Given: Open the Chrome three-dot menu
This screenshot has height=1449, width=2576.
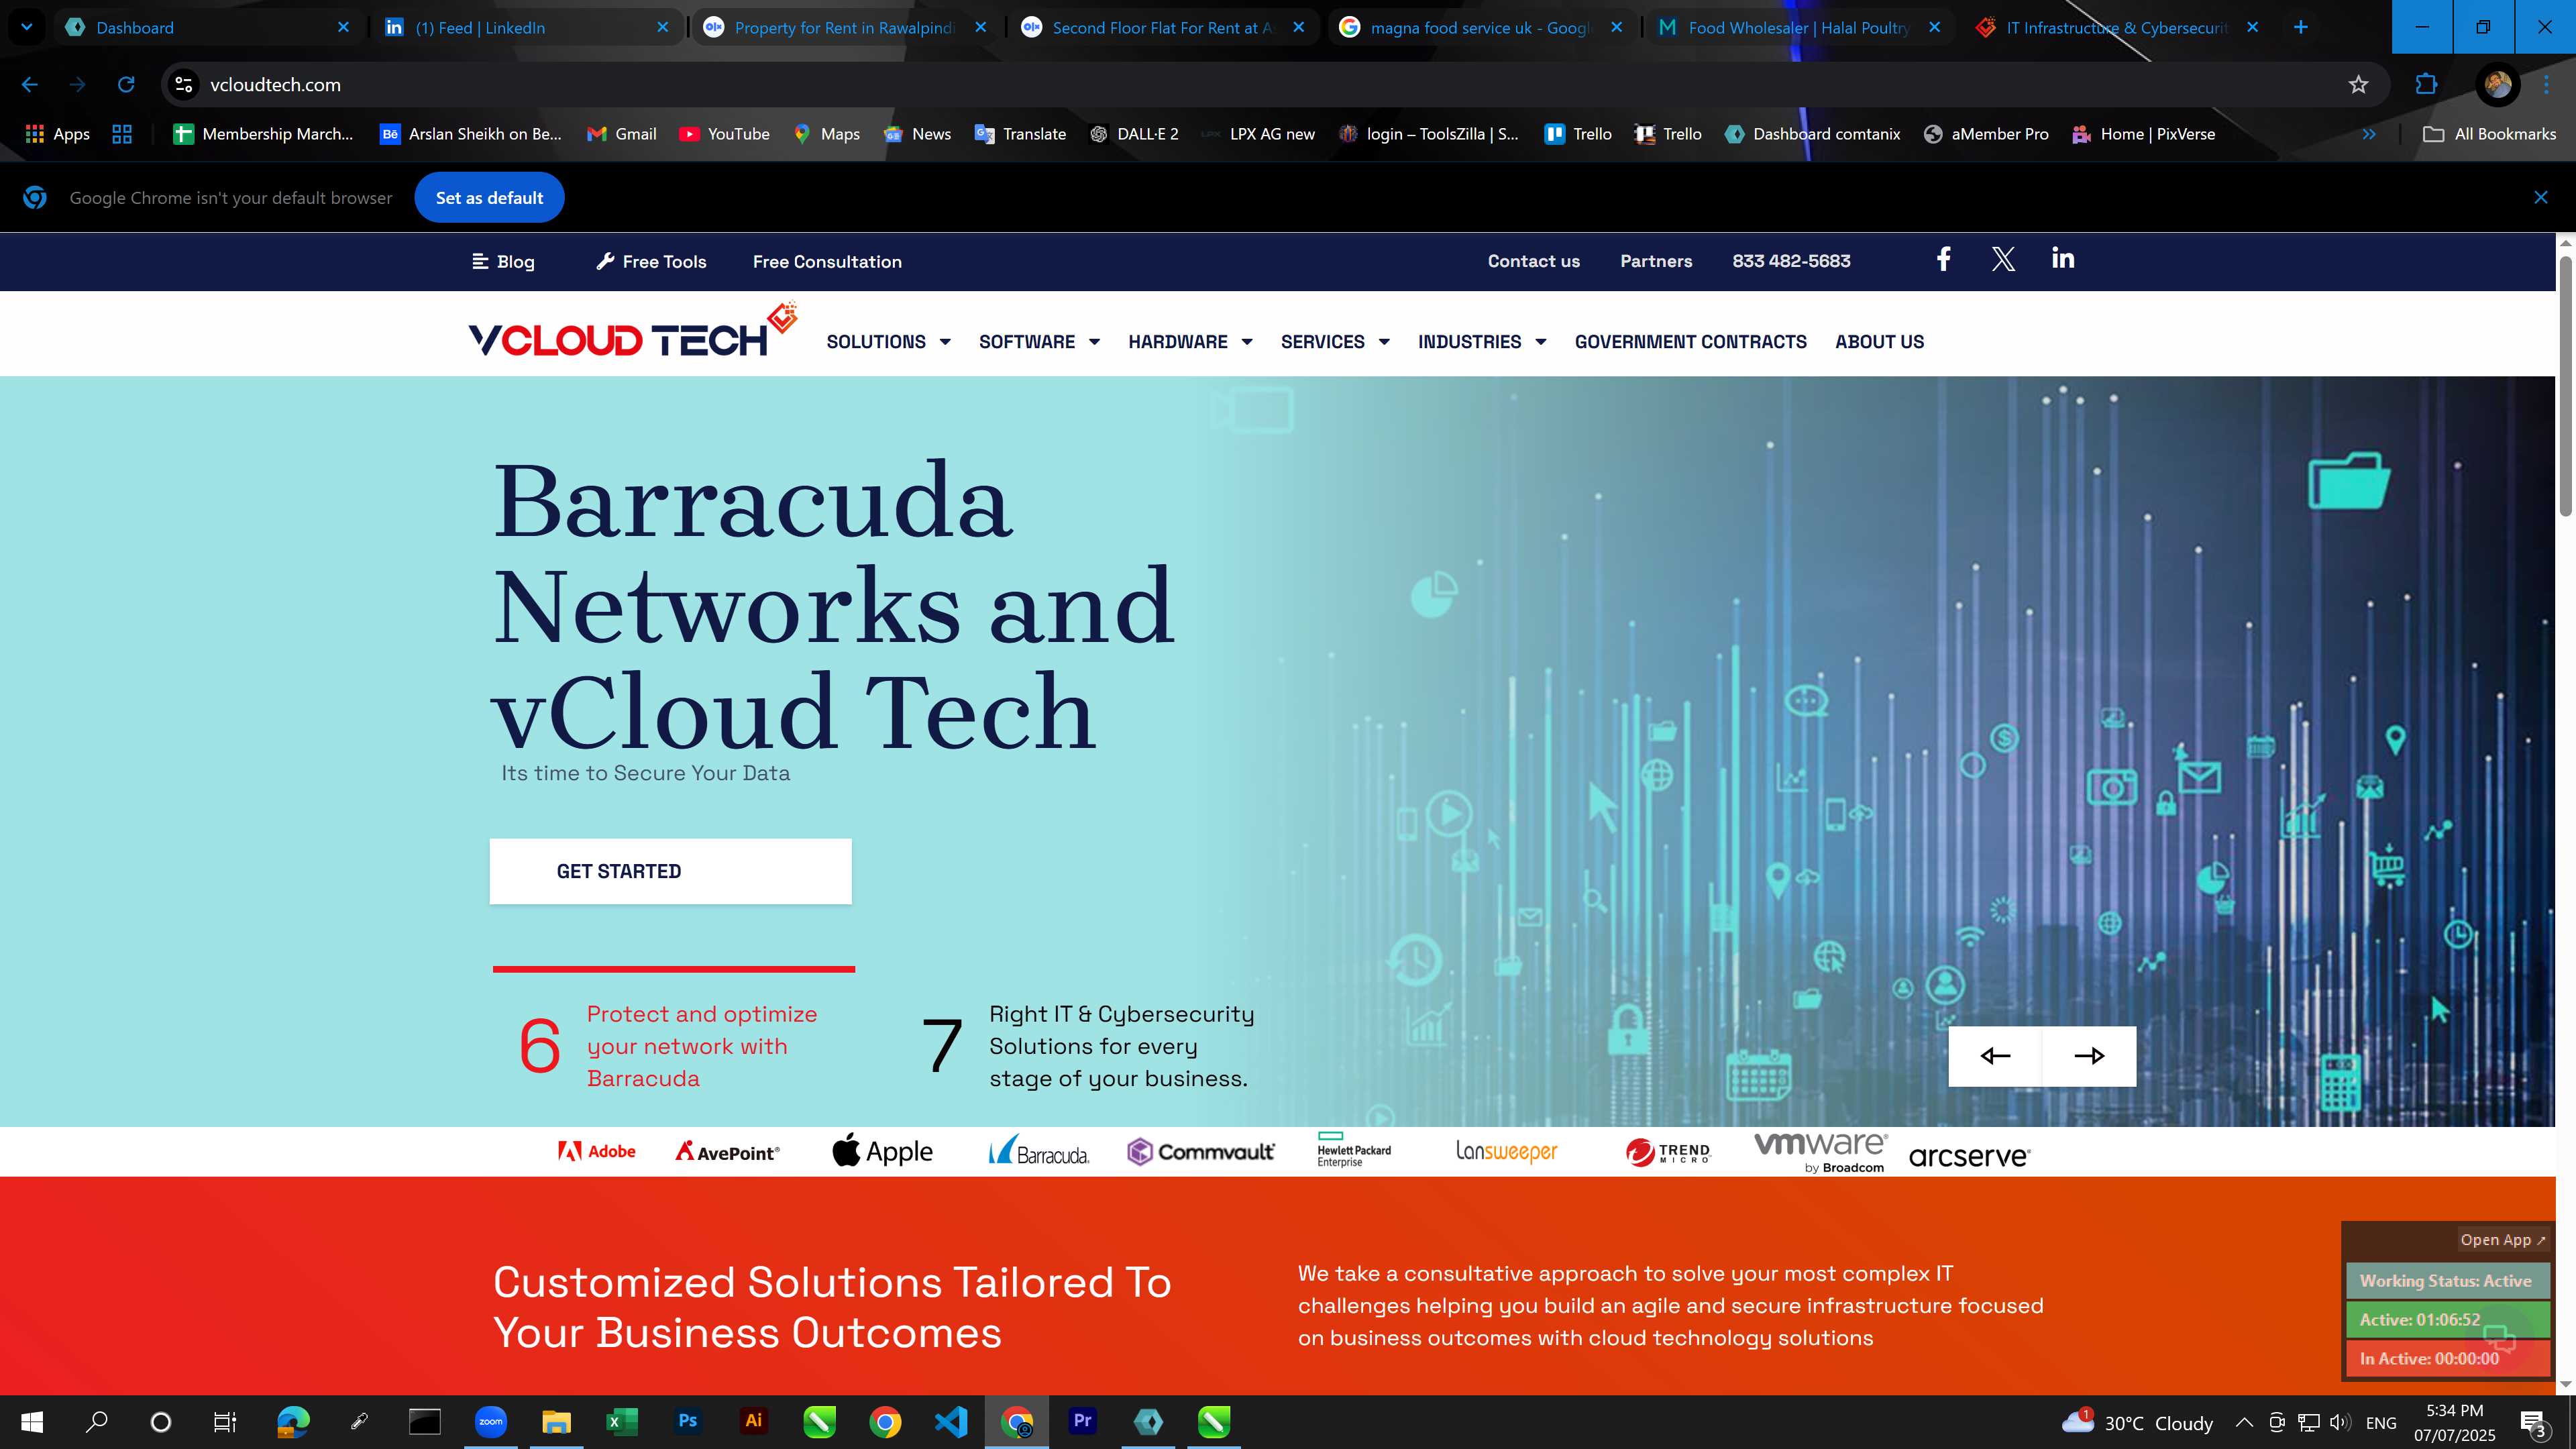Looking at the screenshot, I should click(2546, 85).
